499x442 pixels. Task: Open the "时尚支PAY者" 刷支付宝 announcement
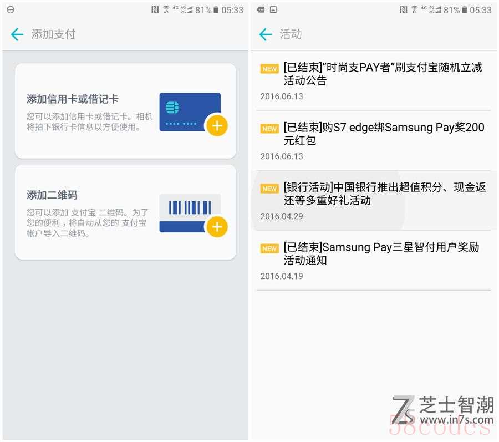point(374,81)
